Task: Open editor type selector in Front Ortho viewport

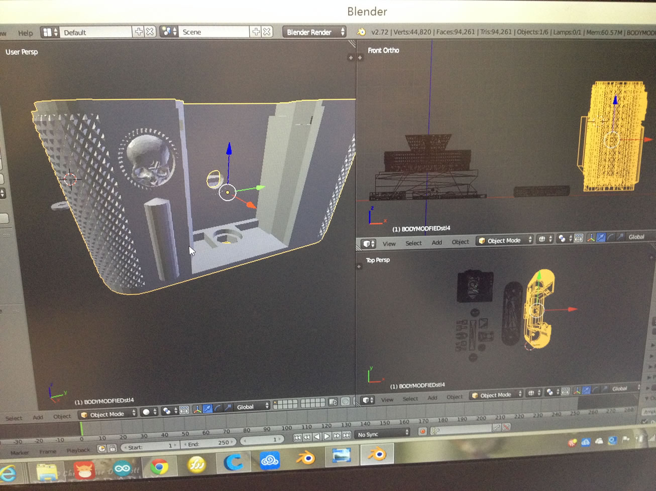Action: [369, 244]
